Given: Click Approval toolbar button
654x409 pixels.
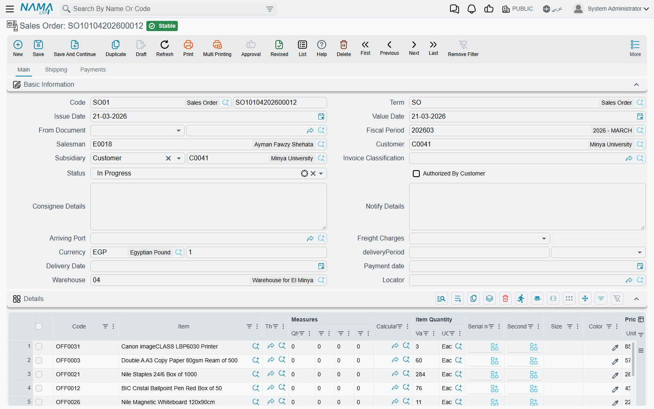Looking at the screenshot, I should coord(251,48).
